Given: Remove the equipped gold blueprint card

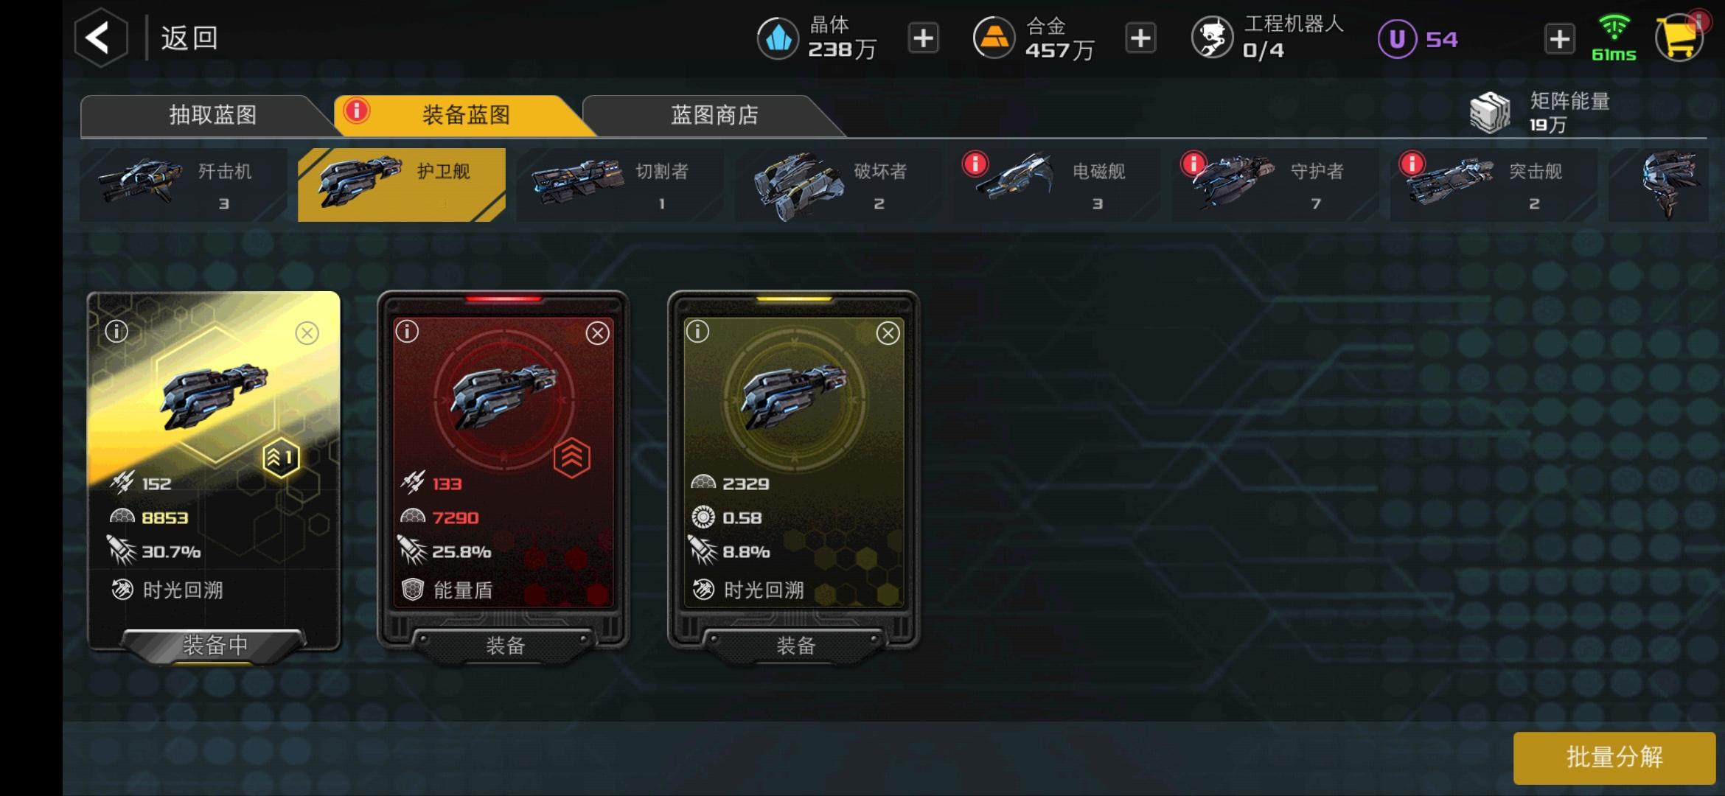Looking at the screenshot, I should click(307, 334).
